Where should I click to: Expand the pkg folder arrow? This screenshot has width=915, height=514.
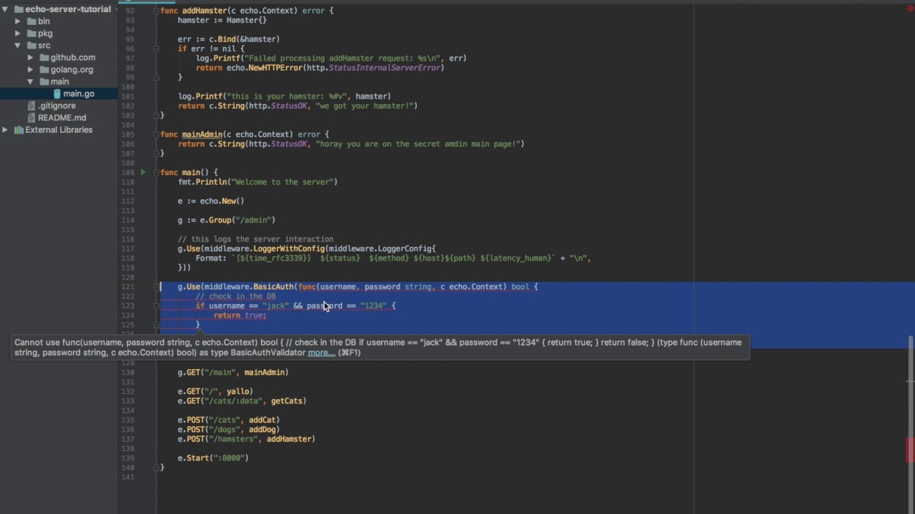coord(18,34)
